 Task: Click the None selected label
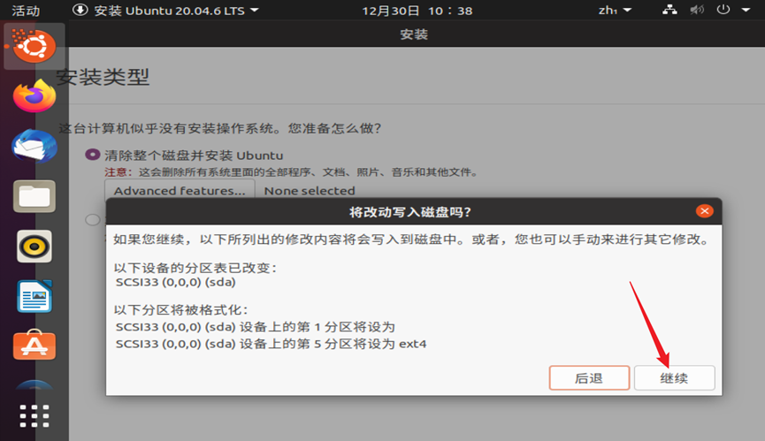310,191
